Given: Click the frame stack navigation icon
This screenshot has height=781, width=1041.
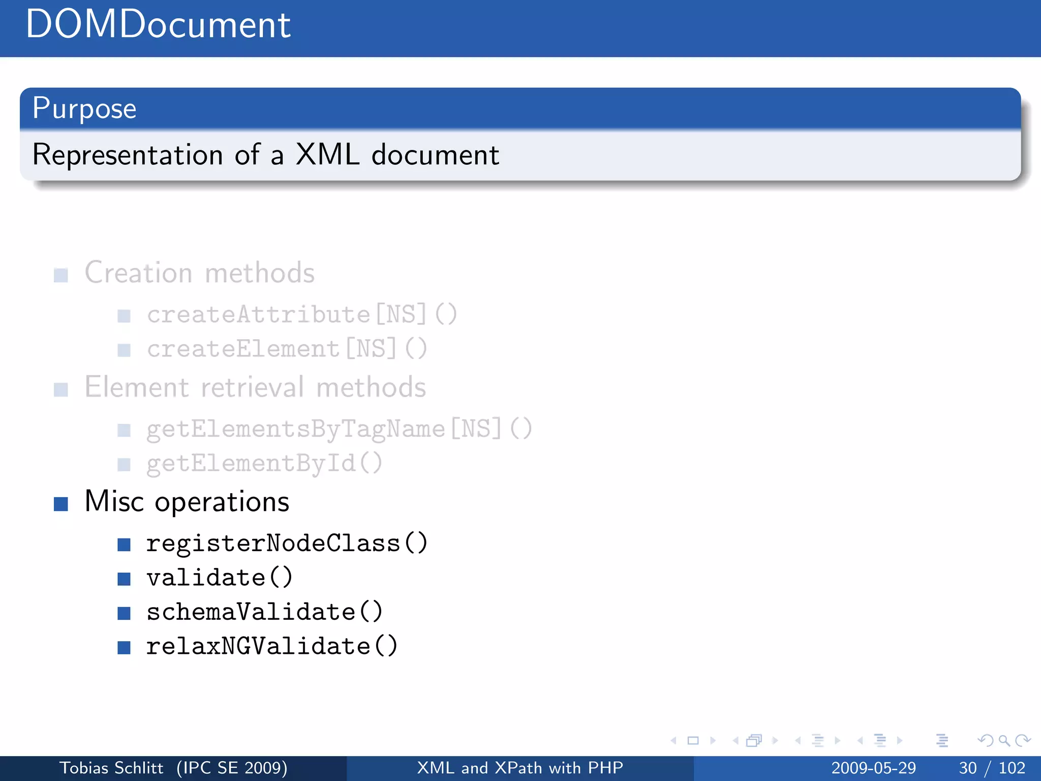Looking at the screenshot, I should [x=754, y=741].
